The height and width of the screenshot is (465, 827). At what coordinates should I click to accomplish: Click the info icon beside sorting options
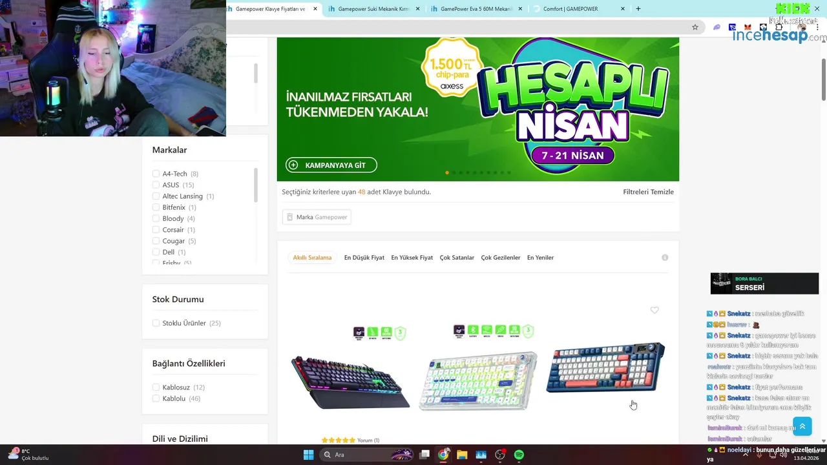[665, 258]
